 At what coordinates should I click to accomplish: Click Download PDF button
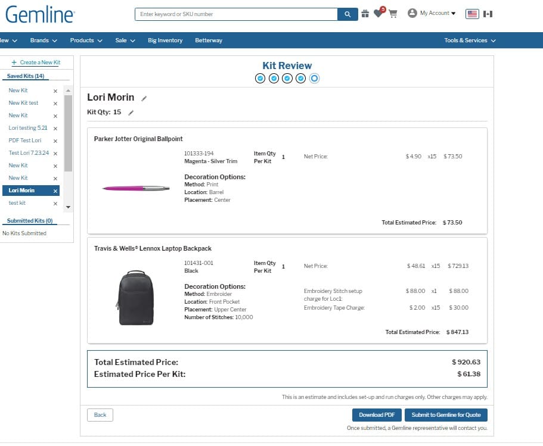[x=377, y=415]
